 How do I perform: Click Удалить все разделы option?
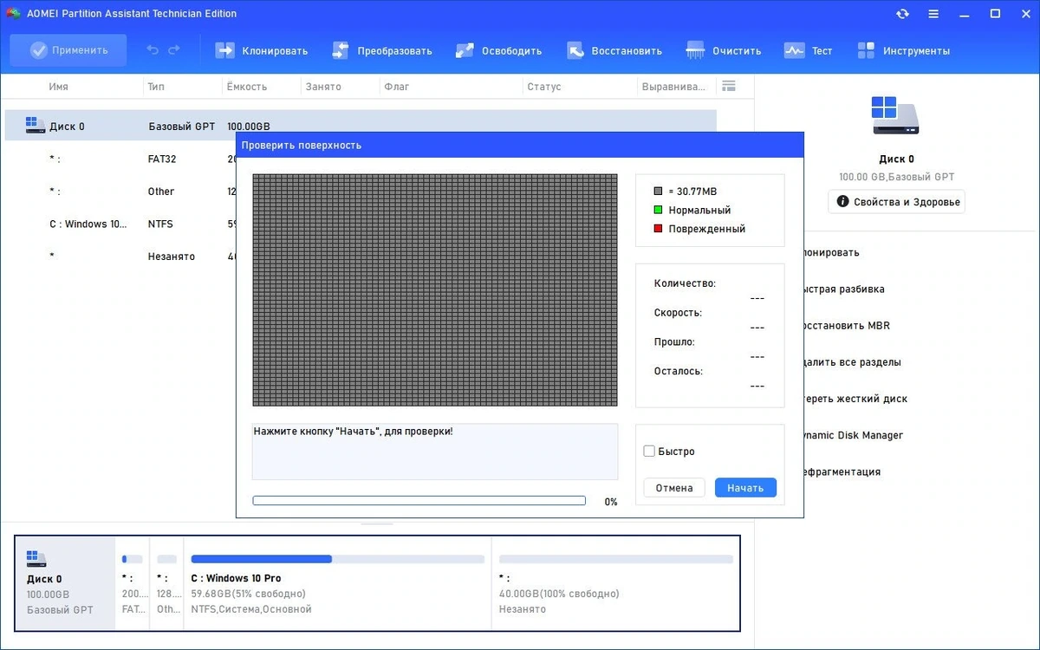coord(852,362)
